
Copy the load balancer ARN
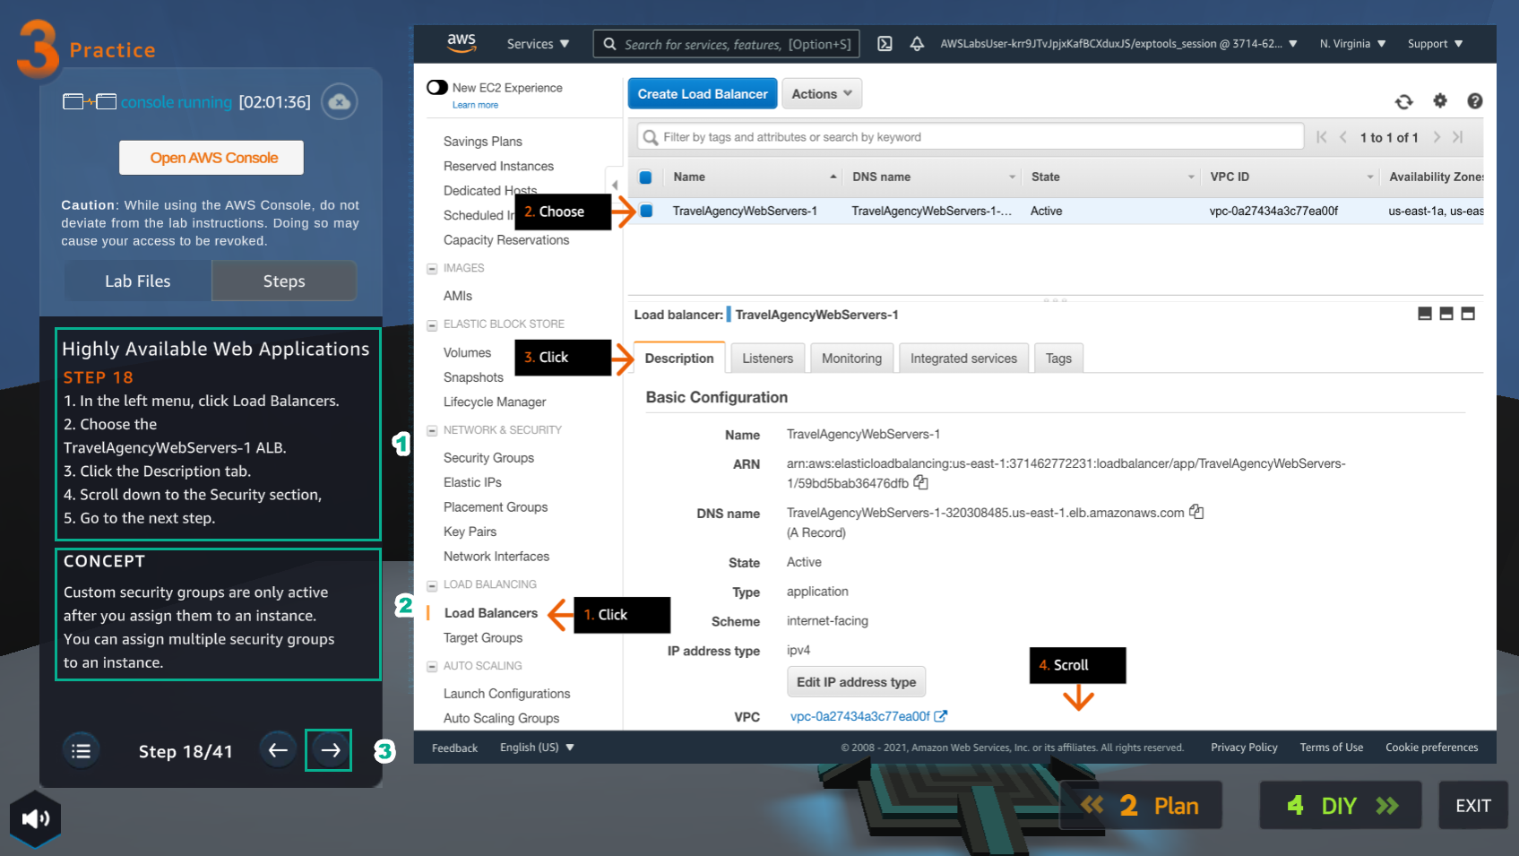coord(920,483)
